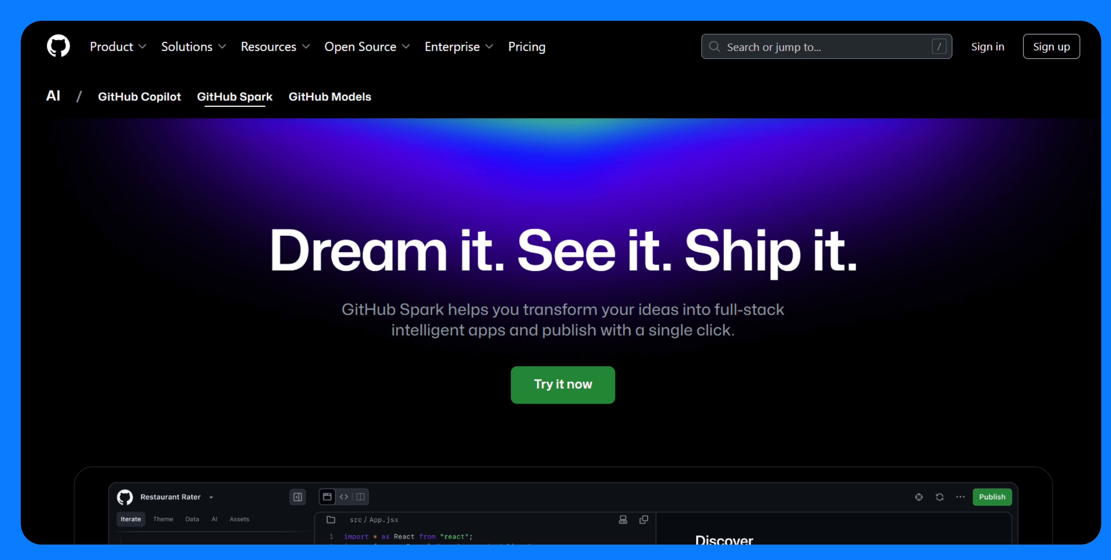Click the folder icon beside src/App.jsx
Image resolution: width=1111 pixels, height=560 pixels.
click(331, 519)
